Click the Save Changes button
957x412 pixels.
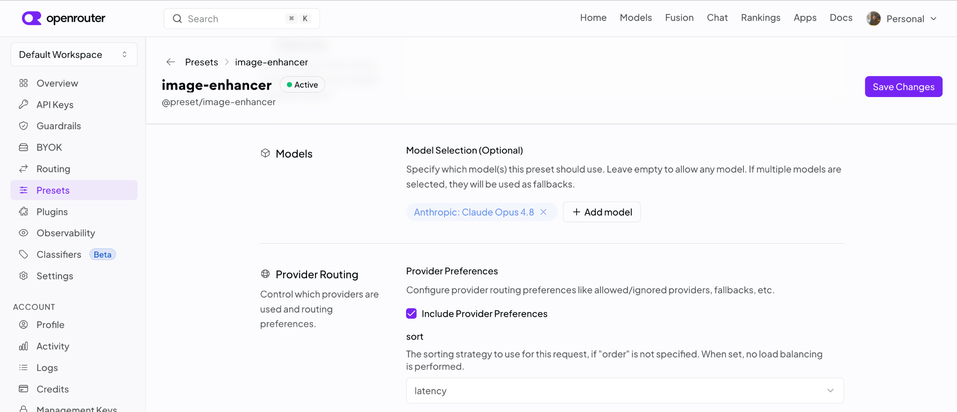(903, 87)
